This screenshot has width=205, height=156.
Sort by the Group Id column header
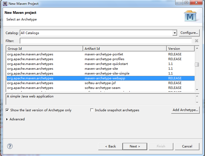coord(44,49)
